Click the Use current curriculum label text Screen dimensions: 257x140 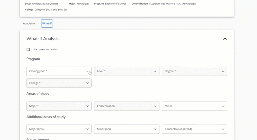tap(45, 50)
